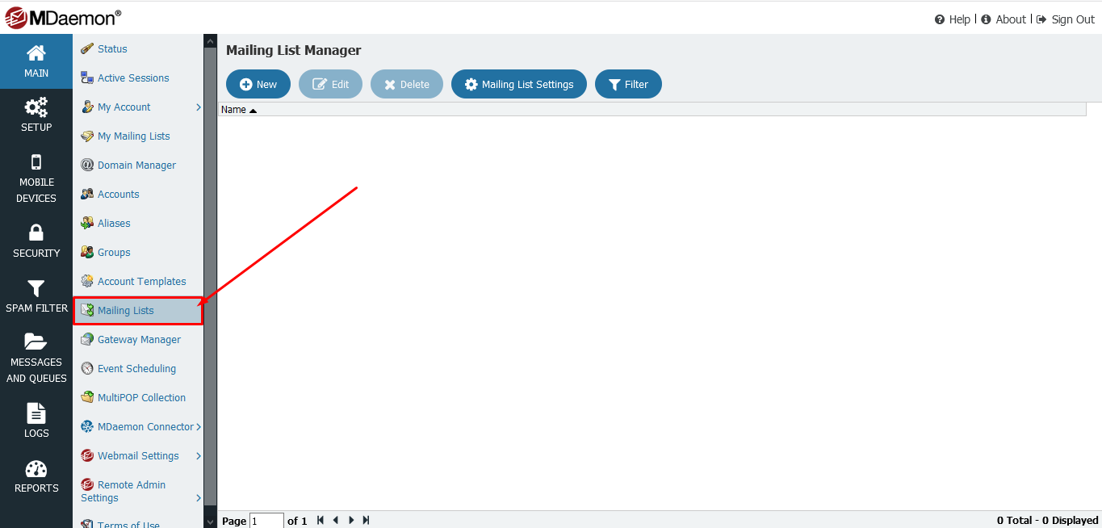
Task: Click sidebar scrollbar down arrow
Action: click(210, 522)
